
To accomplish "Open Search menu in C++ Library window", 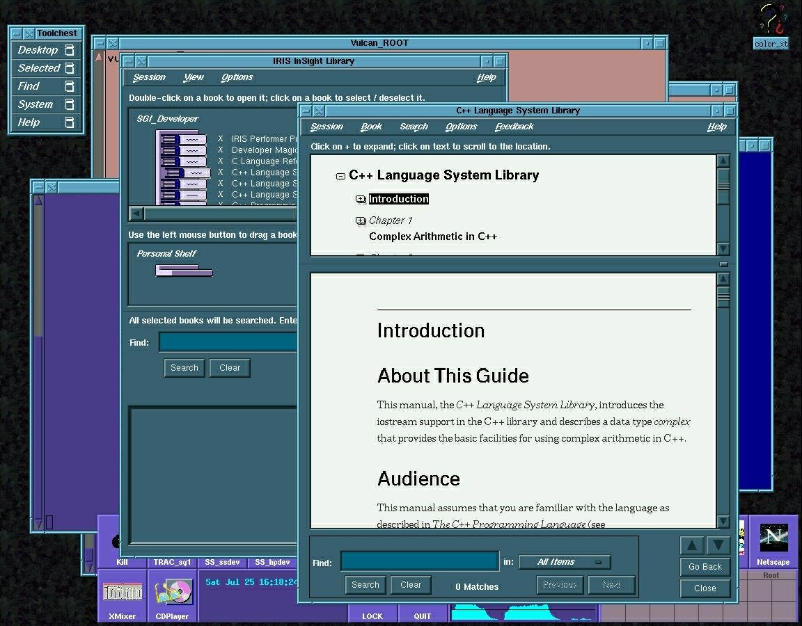I will [x=414, y=127].
